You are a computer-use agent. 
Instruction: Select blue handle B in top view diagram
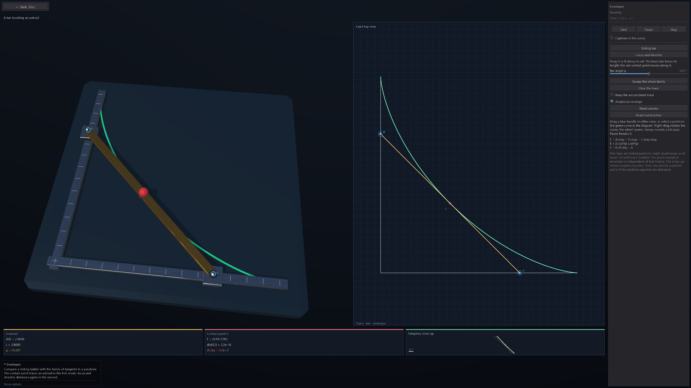point(381,134)
